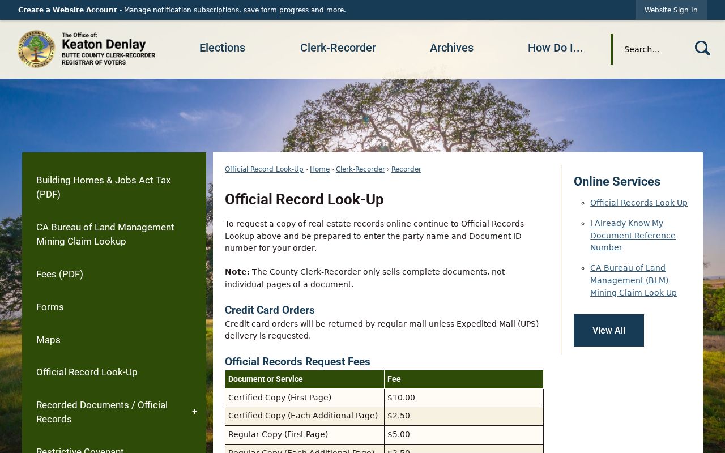Click the Fee column header
Image resolution: width=725 pixels, height=453 pixels.
coord(464,379)
